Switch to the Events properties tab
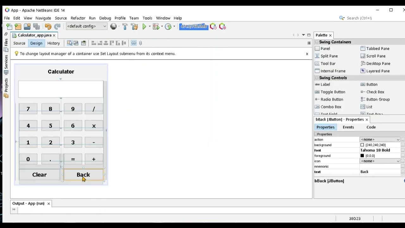The height and width of the screenshot is (228, 405). [348, 127]
